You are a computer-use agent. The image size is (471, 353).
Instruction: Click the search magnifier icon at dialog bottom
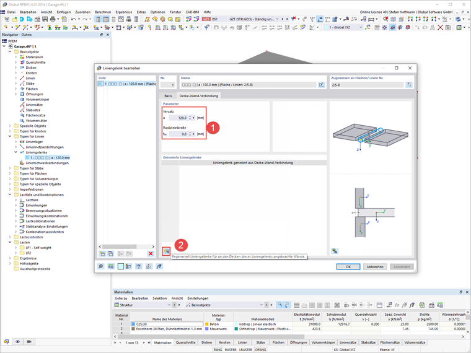pyautogui.click(x=101, y=266)
